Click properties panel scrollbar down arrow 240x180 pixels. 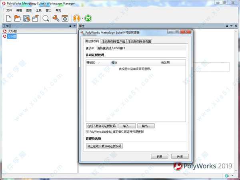(236, 171)
